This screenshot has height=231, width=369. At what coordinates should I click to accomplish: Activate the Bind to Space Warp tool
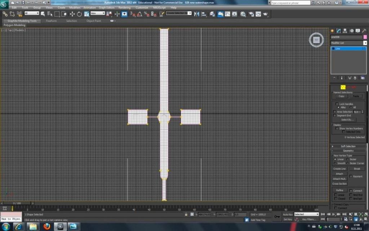pos(19,14)
